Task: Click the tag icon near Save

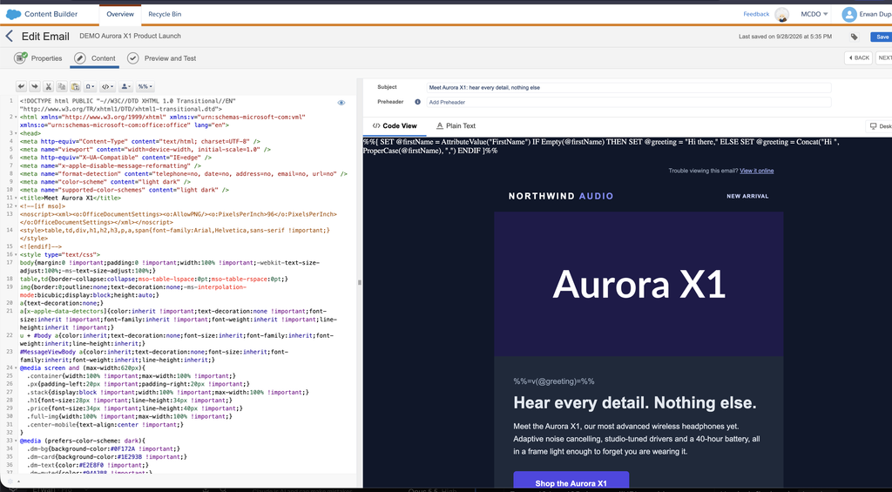Action: point(854,37)
